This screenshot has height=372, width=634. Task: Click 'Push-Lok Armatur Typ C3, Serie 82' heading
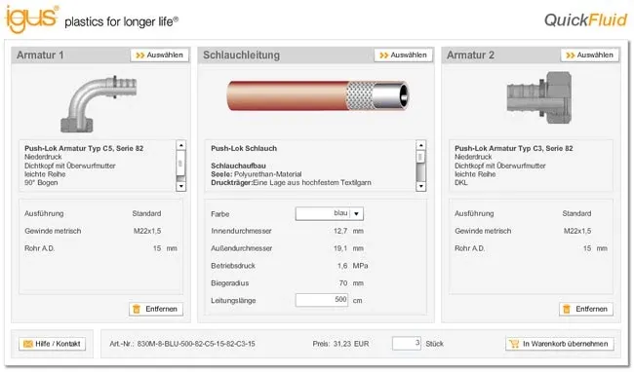514,148
